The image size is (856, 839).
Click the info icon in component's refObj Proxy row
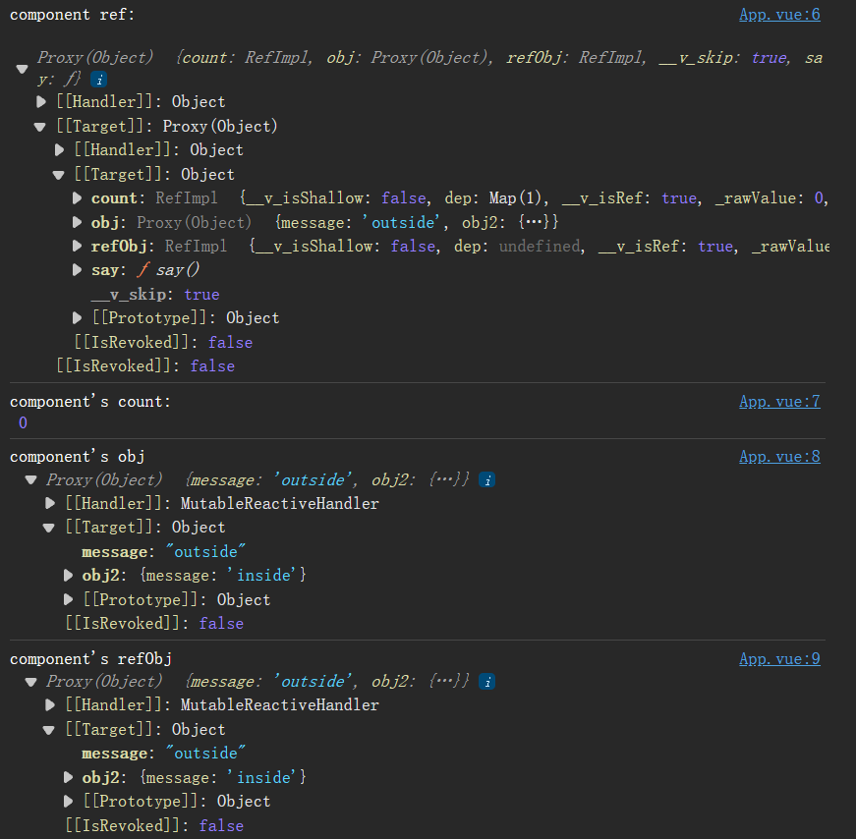[x=487, y=682]
